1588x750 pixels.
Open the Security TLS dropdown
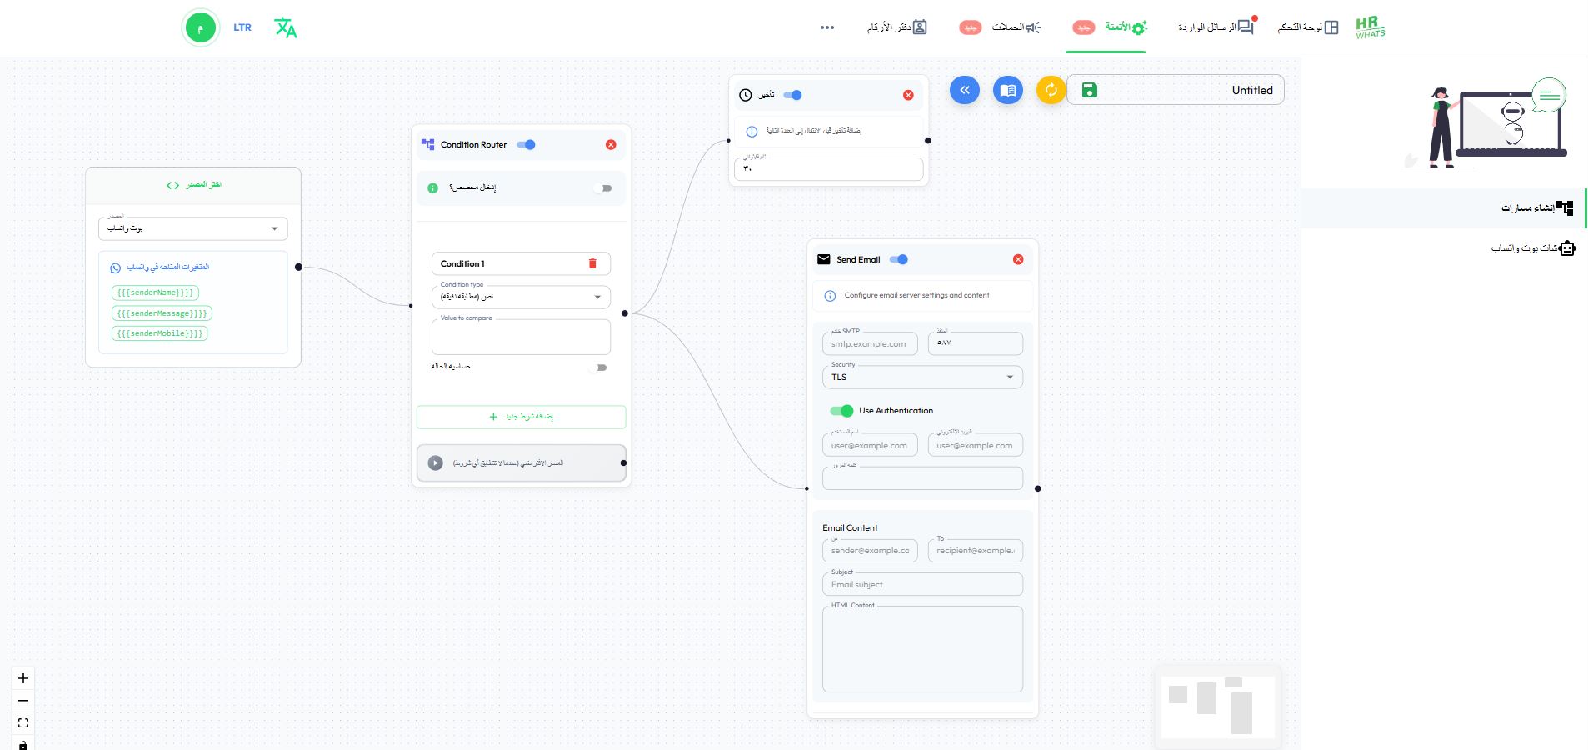click(922, 377)
